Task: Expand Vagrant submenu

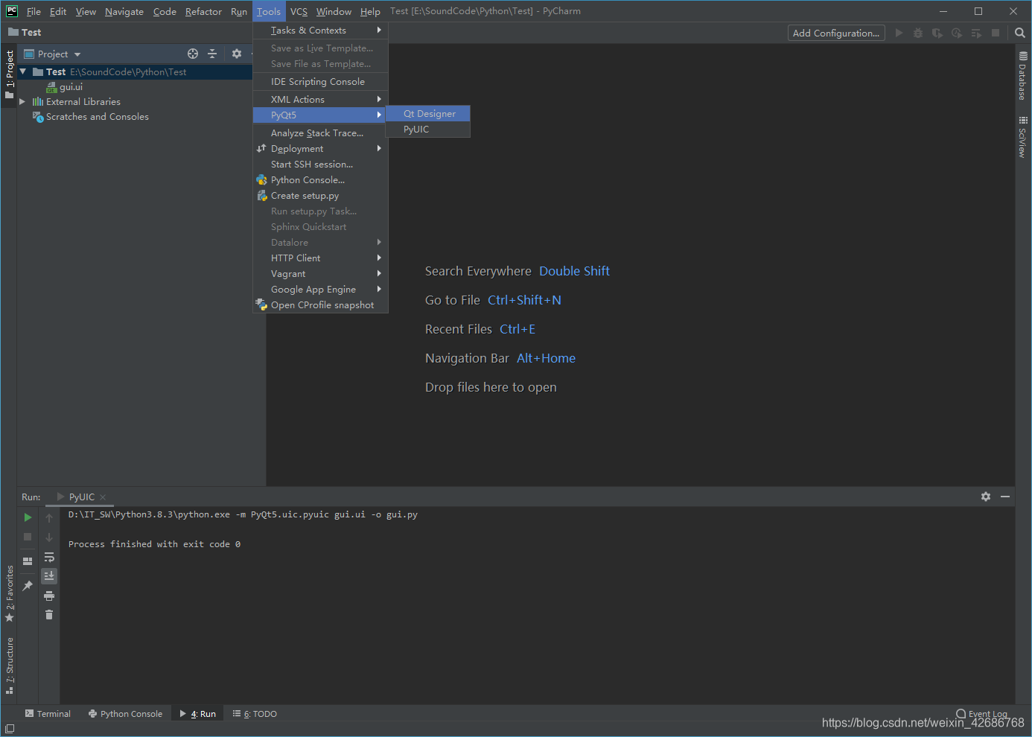Action: tap(320, 274)
